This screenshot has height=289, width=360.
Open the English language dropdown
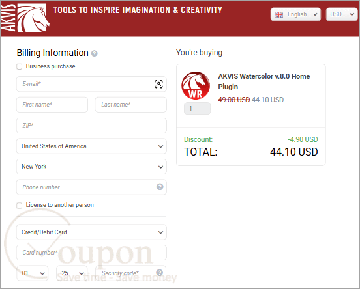(295, 14)
